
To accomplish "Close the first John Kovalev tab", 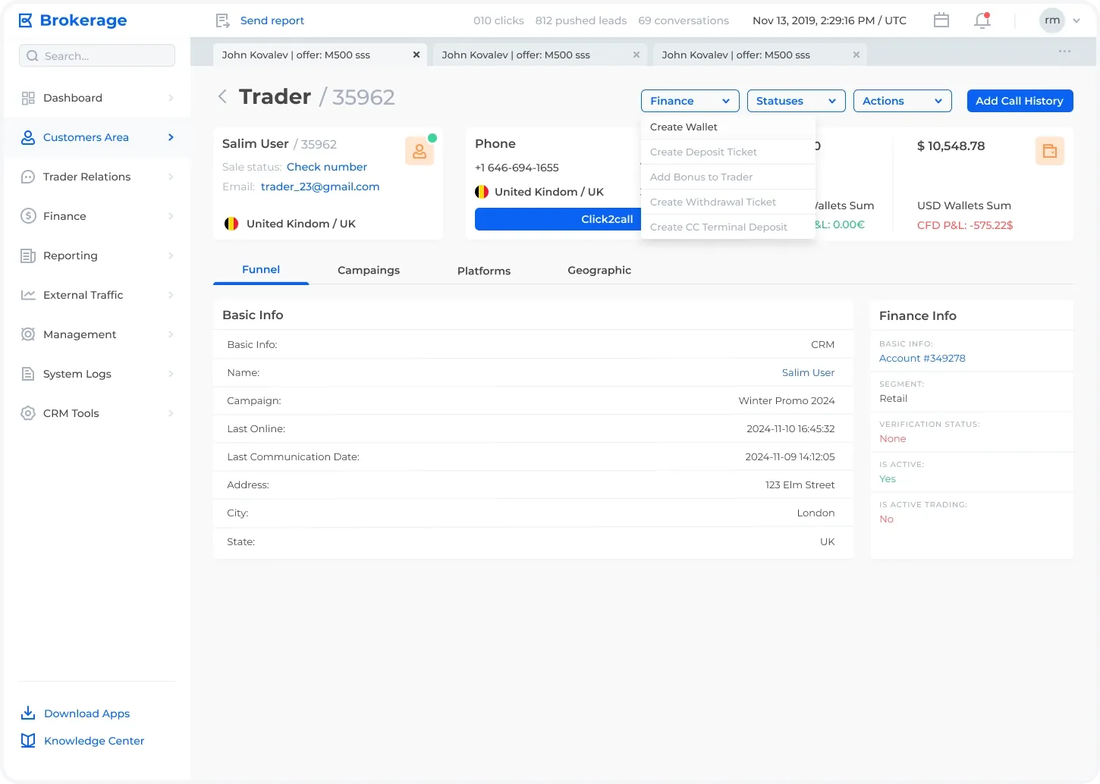I will 416,55.
